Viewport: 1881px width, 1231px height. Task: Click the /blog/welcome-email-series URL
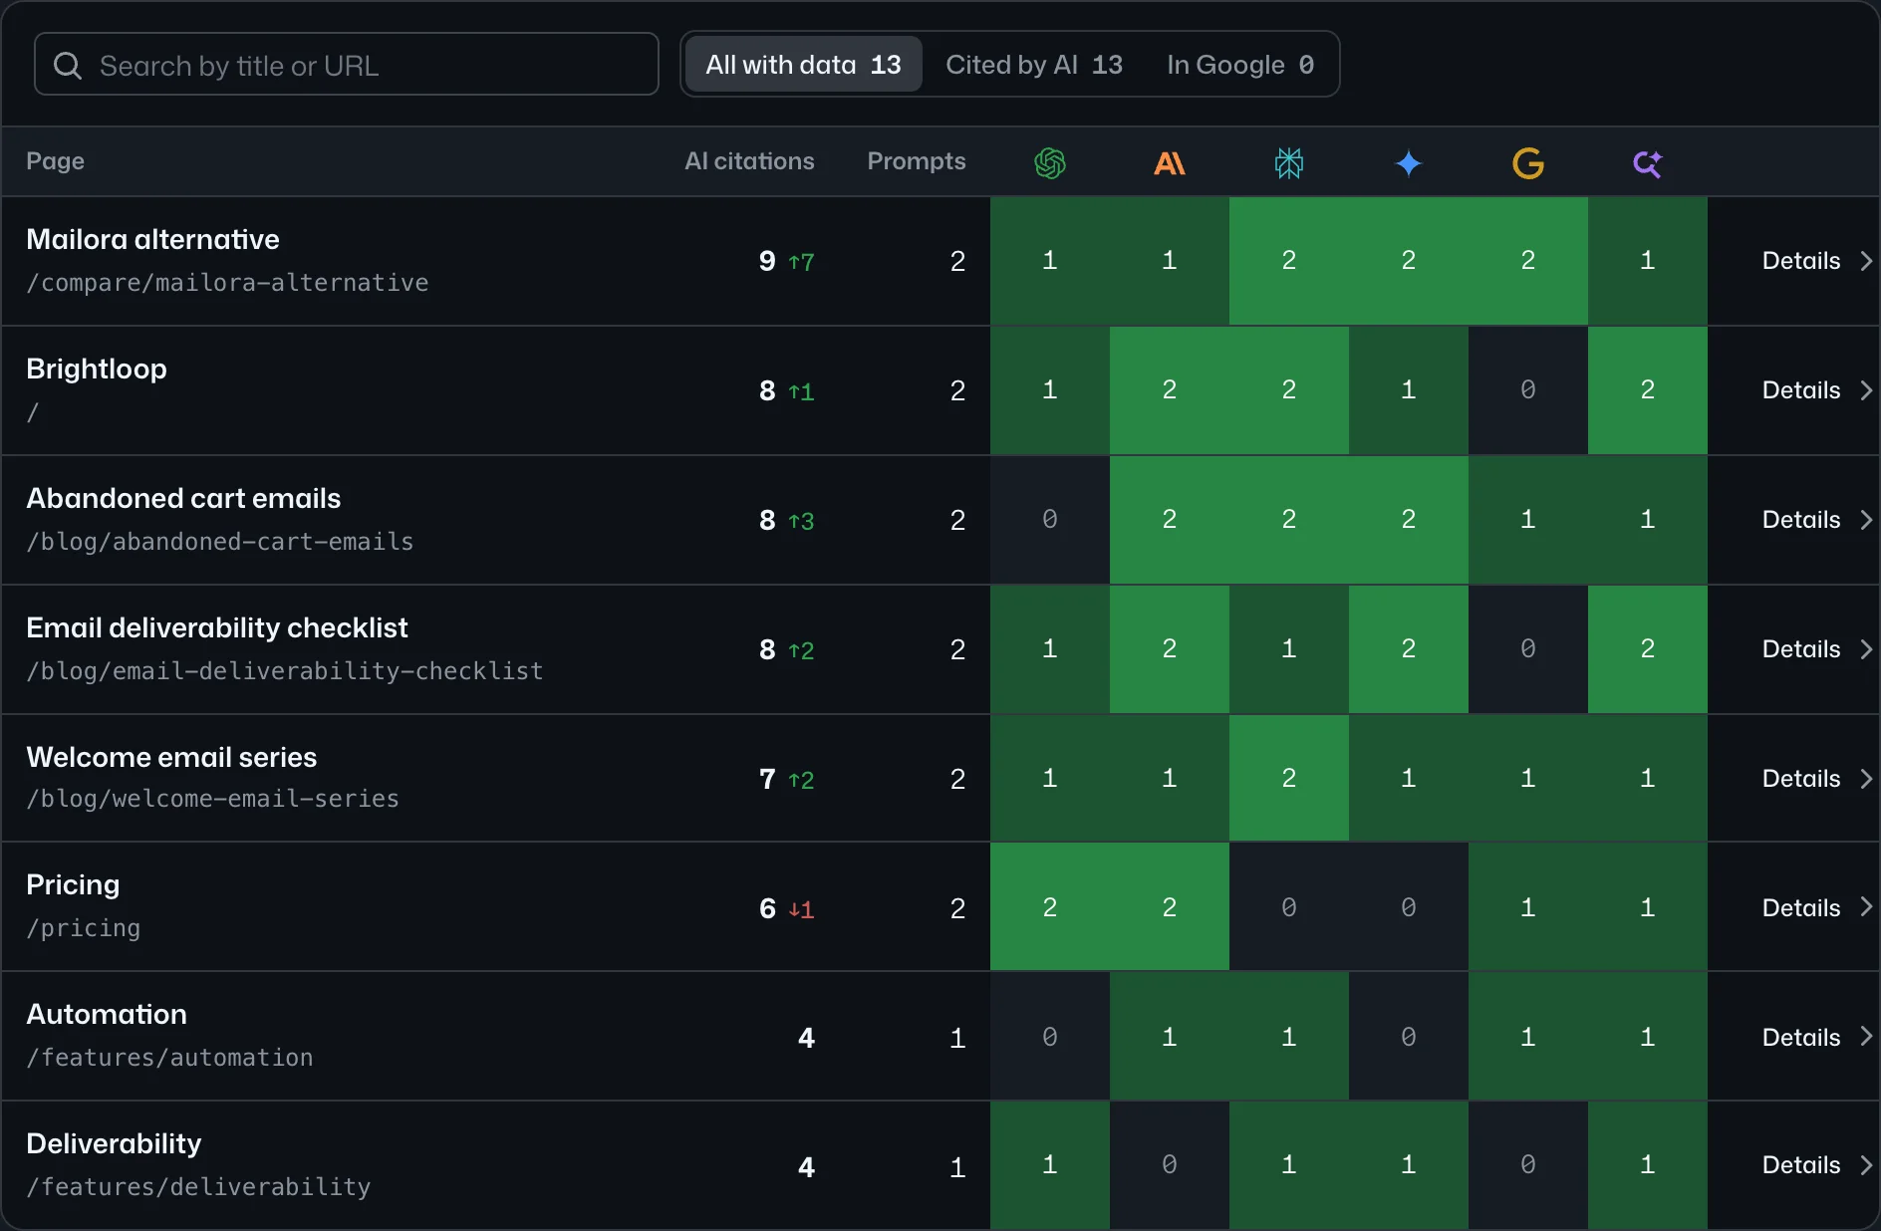(212, 799)
